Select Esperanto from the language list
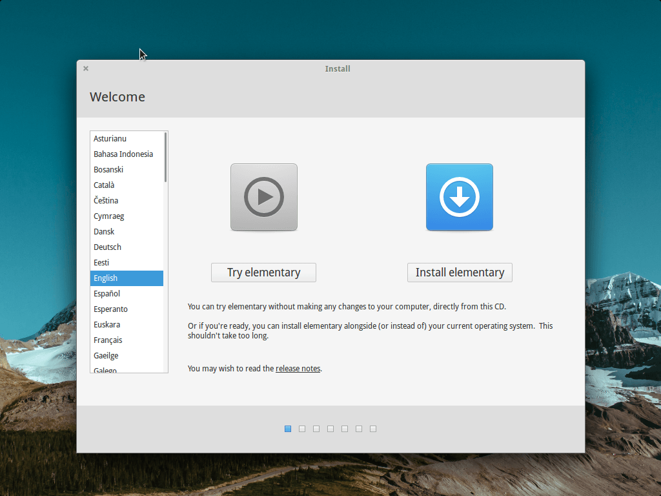 pyautogui.click(x=127, y=309)
